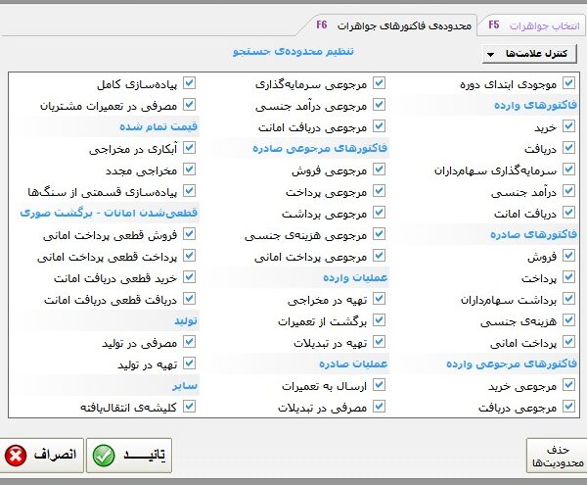Toggle مرجوعی پرداخت امانی checkbox

click(379, 256)
